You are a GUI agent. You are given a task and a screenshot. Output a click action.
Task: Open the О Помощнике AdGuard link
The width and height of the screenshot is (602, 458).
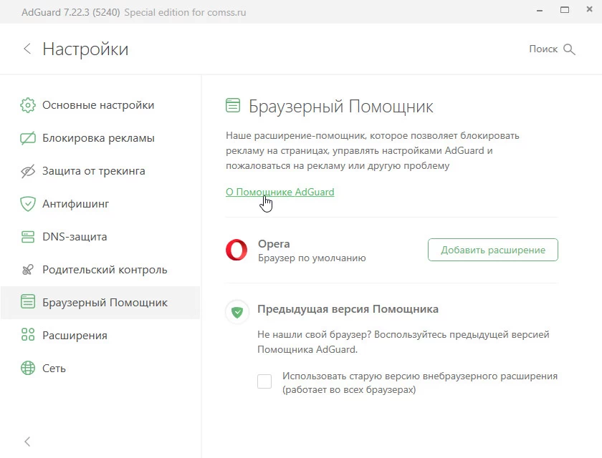click(x=279, y=192)
